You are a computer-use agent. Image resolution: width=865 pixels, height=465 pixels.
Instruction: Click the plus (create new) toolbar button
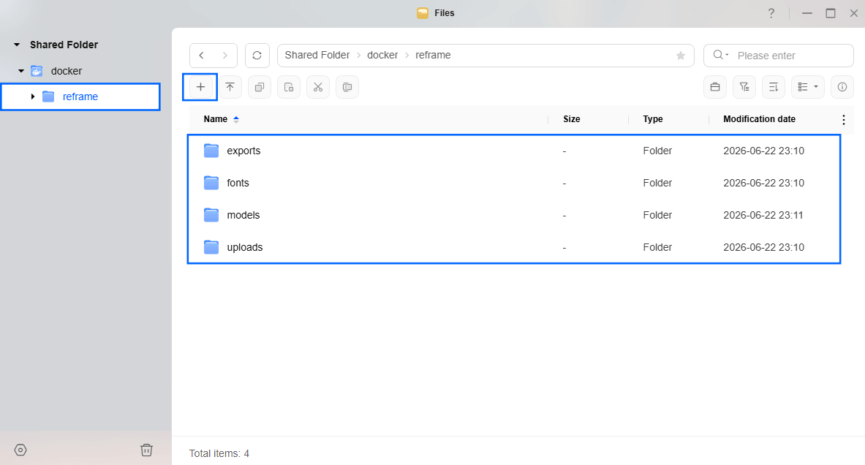(200, 87)
